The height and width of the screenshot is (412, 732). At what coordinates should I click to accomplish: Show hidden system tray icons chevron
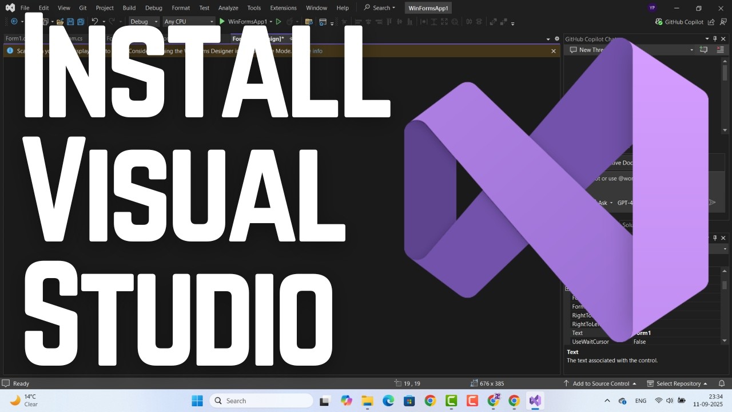(607, 401)
